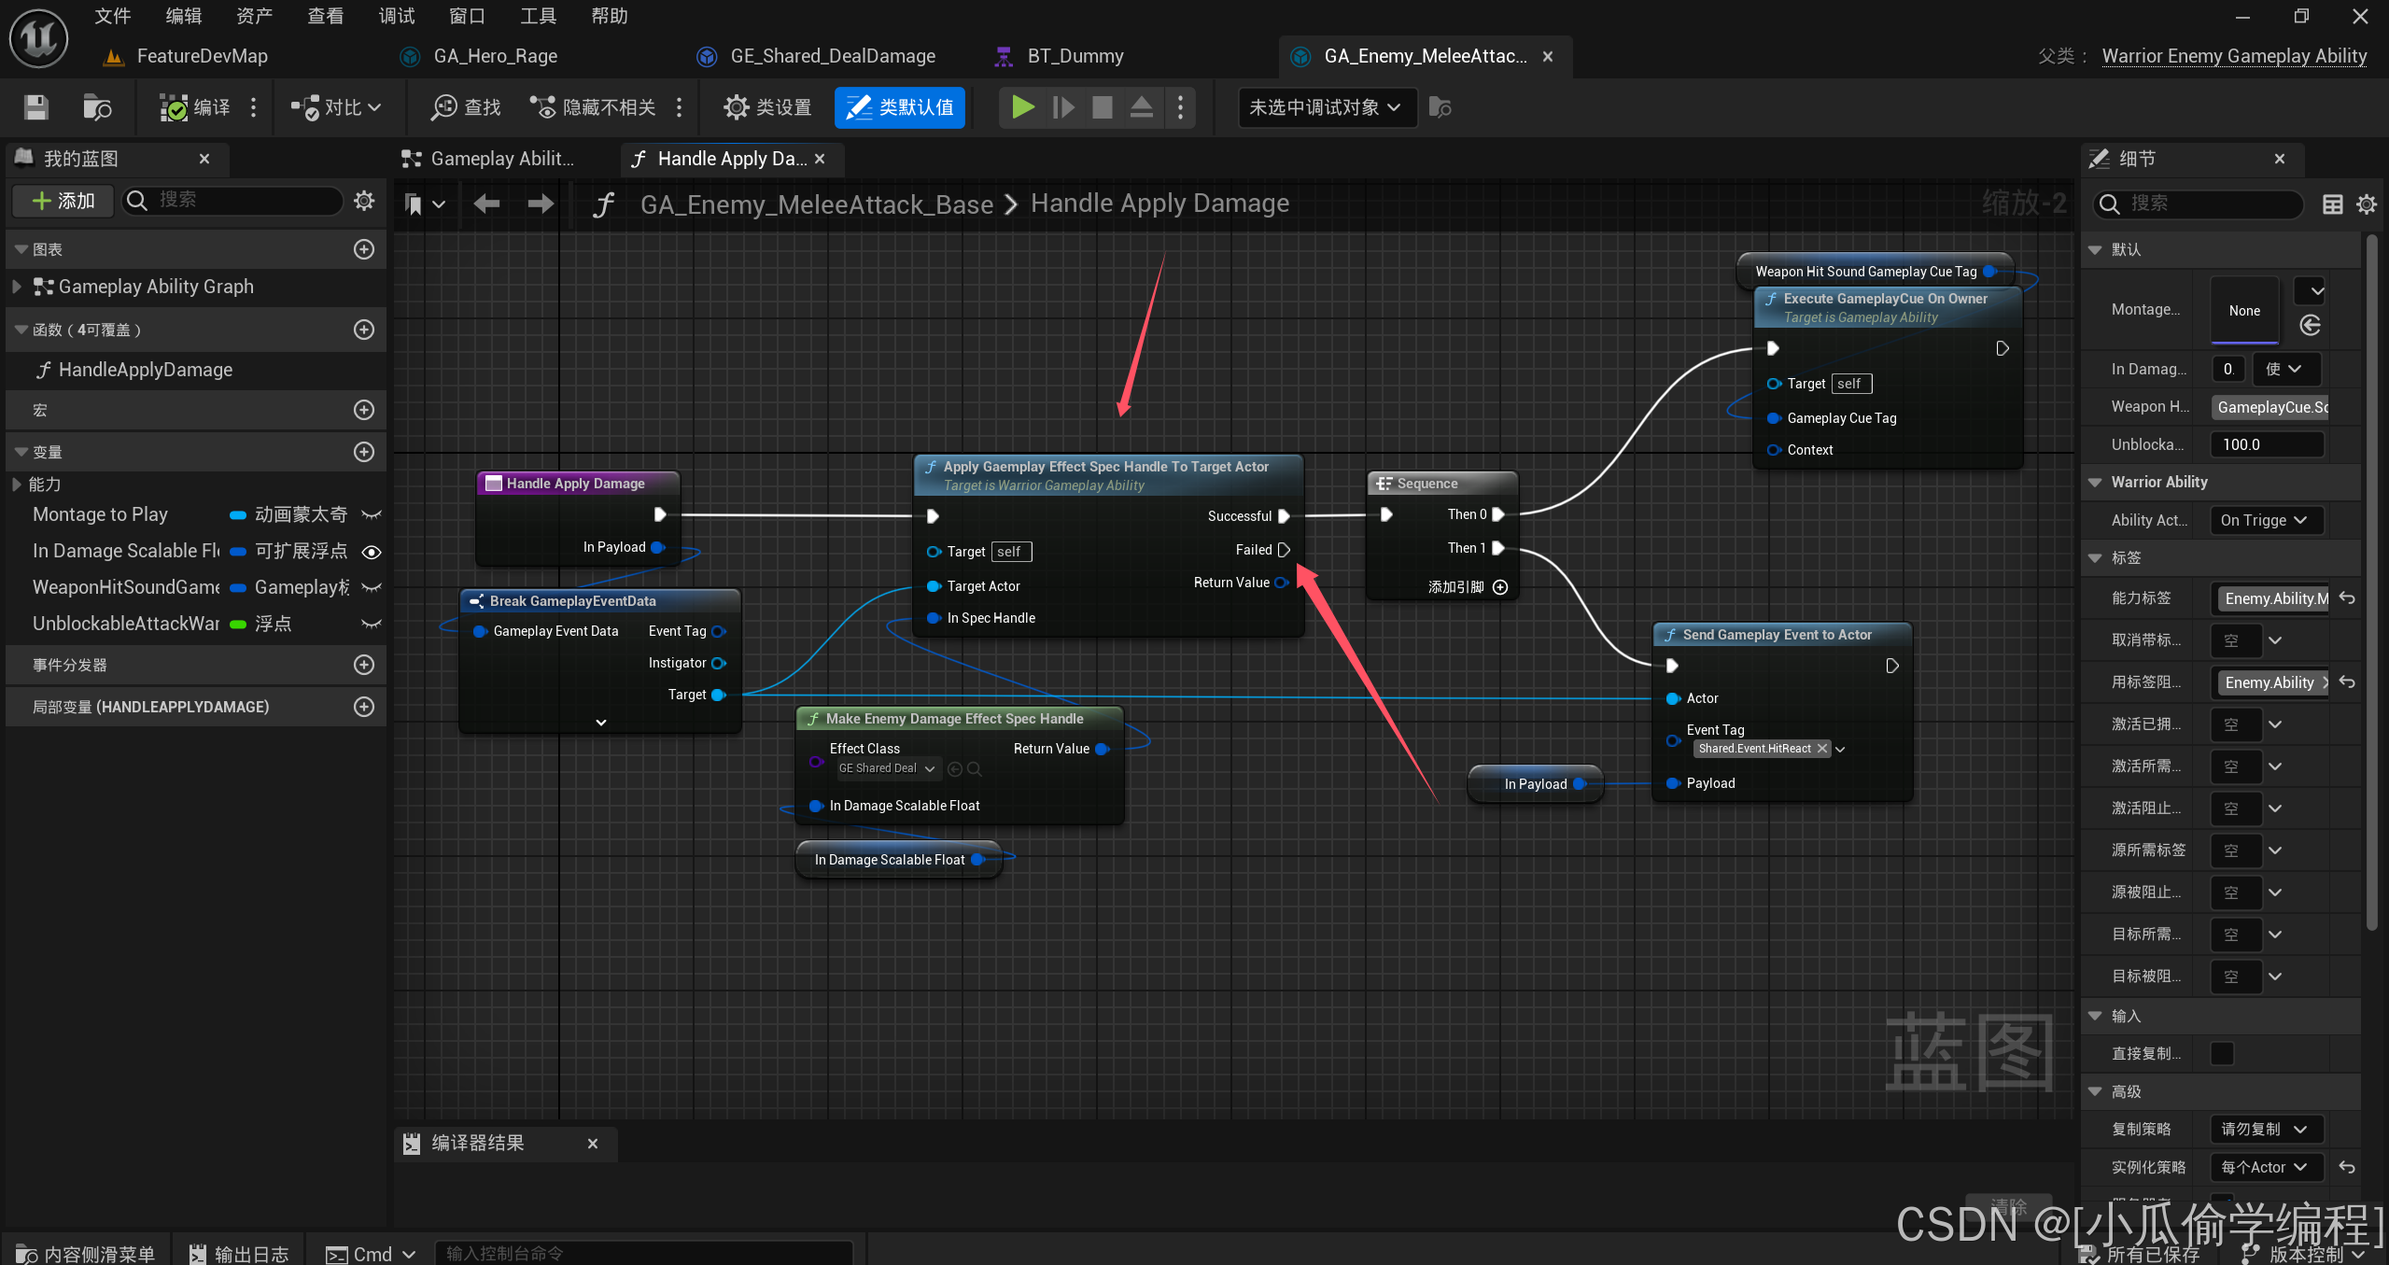Expand Gameplay Ability Graph tree item
Viewport: 2389px width, 1265px height.
point(17,287)
